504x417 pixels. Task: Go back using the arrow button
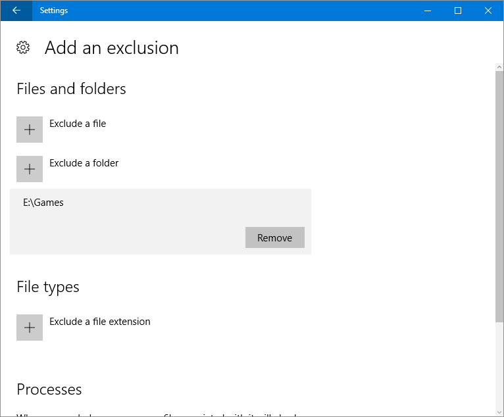coord(16,11)
